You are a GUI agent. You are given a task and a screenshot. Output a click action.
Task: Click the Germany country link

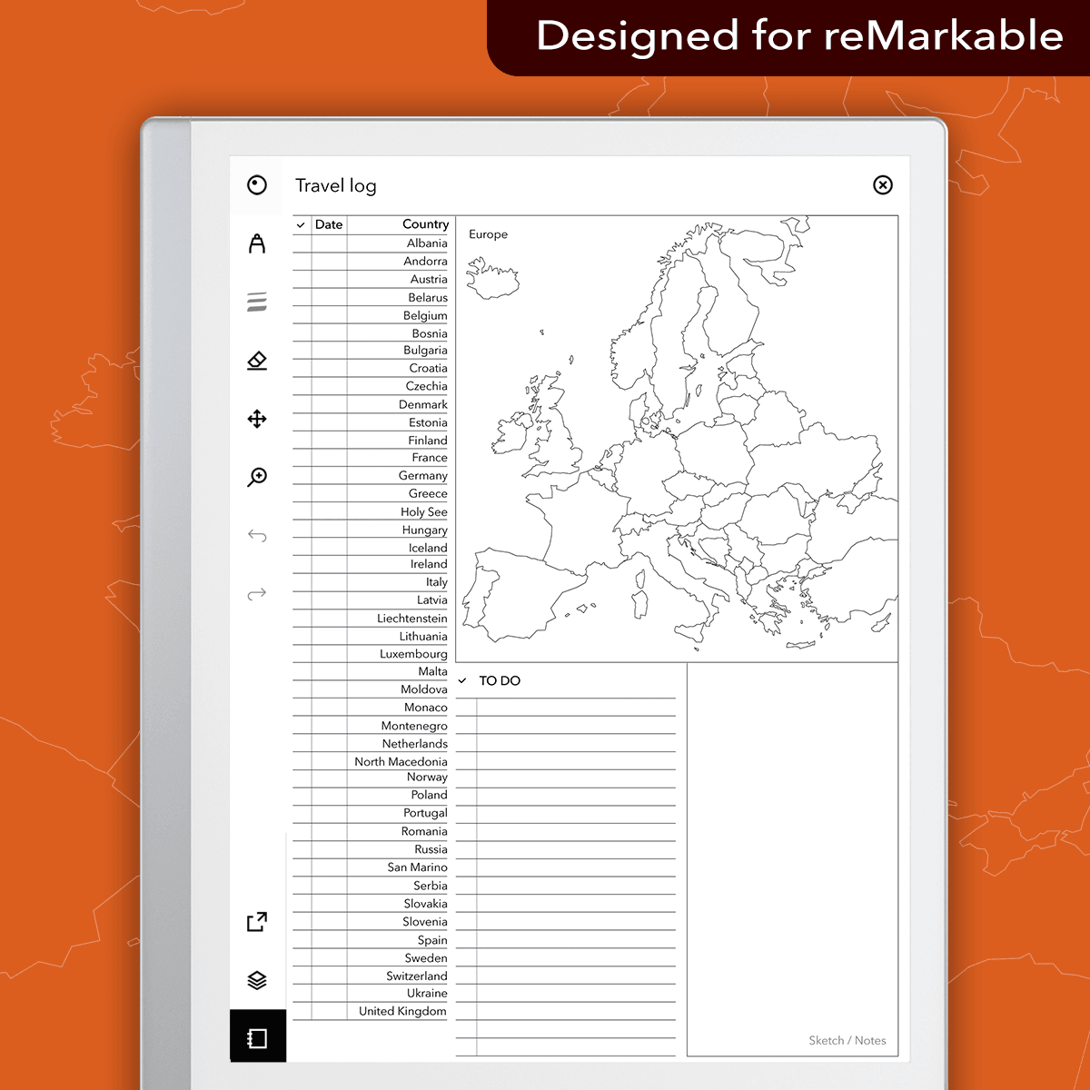pyautogui.click(x=421, y=476)
